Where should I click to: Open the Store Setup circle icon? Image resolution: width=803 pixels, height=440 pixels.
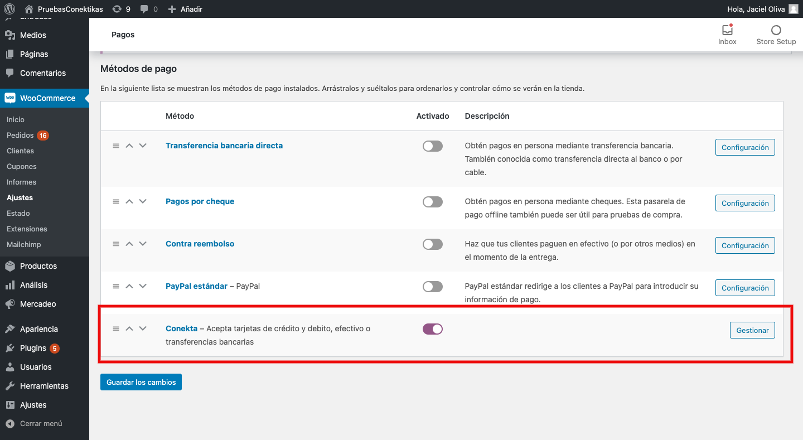776,30
